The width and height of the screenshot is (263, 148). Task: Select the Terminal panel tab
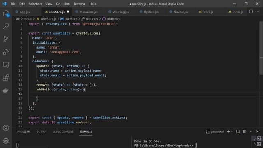tap(86, 132)
